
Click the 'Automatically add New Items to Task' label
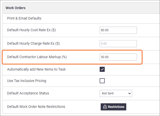point(36,69)
